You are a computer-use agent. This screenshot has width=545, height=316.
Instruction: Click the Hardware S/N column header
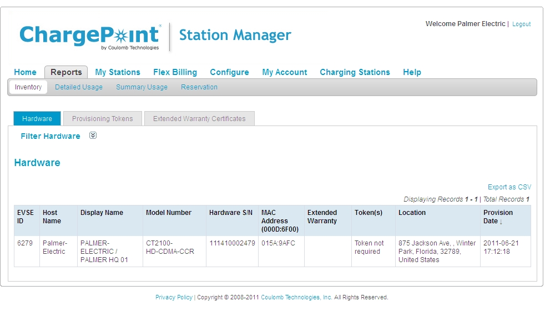(232, 220)
